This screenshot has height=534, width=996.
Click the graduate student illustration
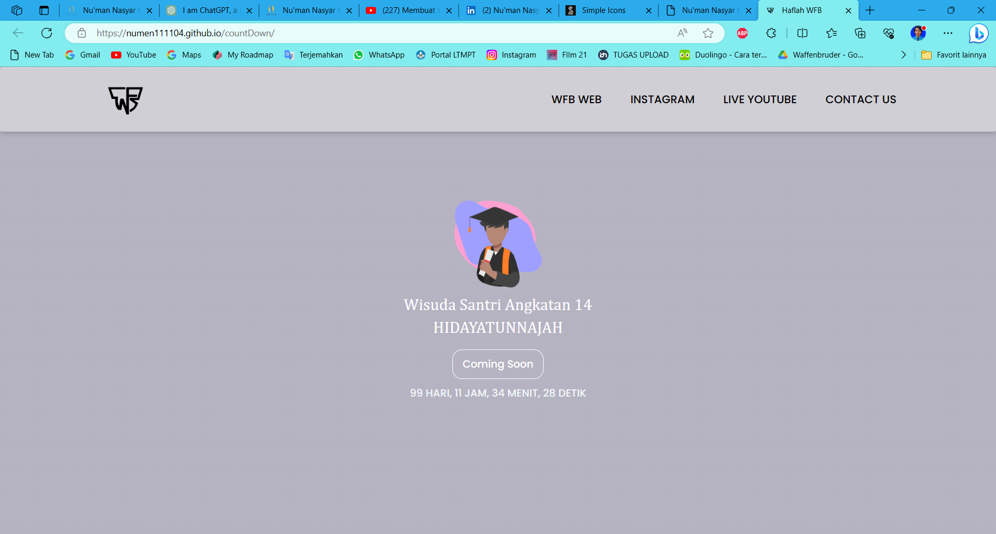click(498, 244)
